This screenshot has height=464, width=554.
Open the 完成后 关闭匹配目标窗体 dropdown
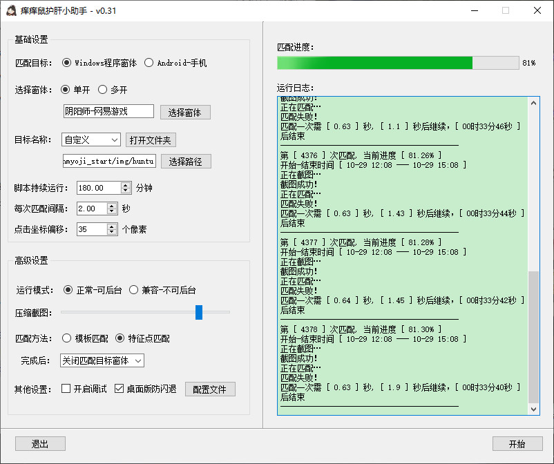[x=102, y=360]
